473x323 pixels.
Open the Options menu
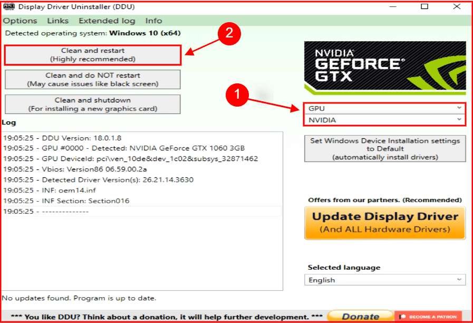20,21
